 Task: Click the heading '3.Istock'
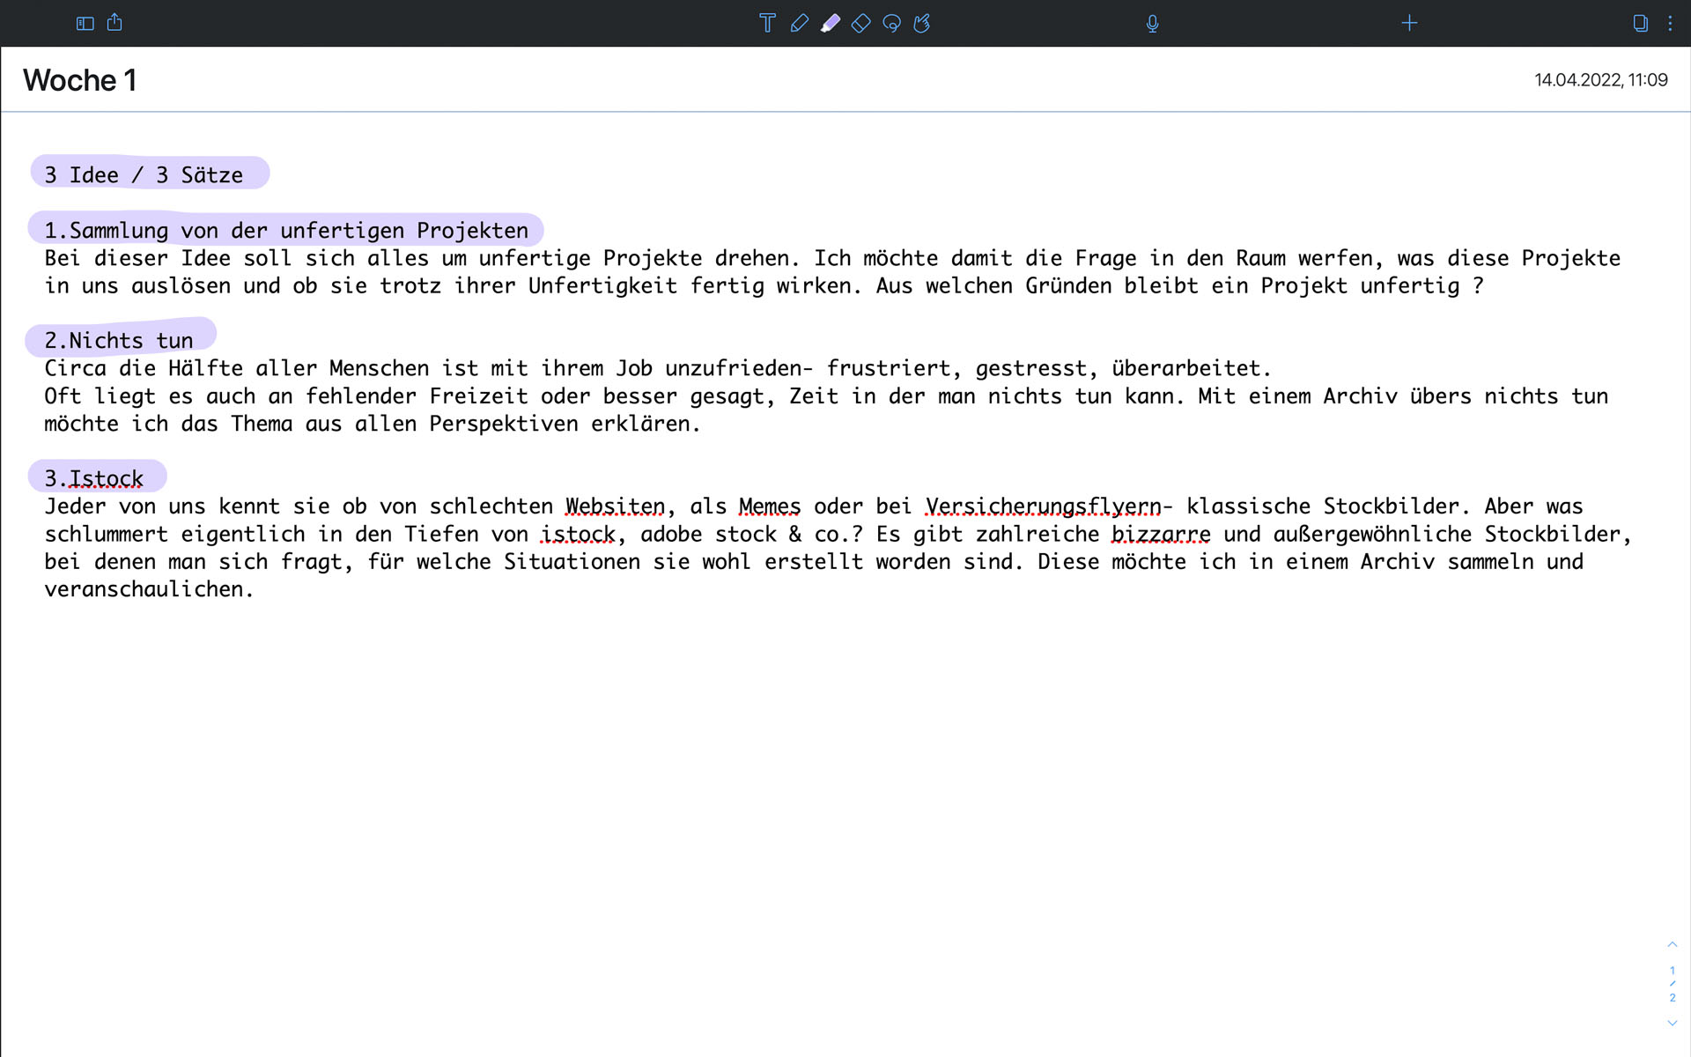(x=93, y=478)
